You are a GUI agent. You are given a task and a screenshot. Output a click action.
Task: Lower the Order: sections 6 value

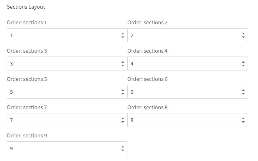243,94
